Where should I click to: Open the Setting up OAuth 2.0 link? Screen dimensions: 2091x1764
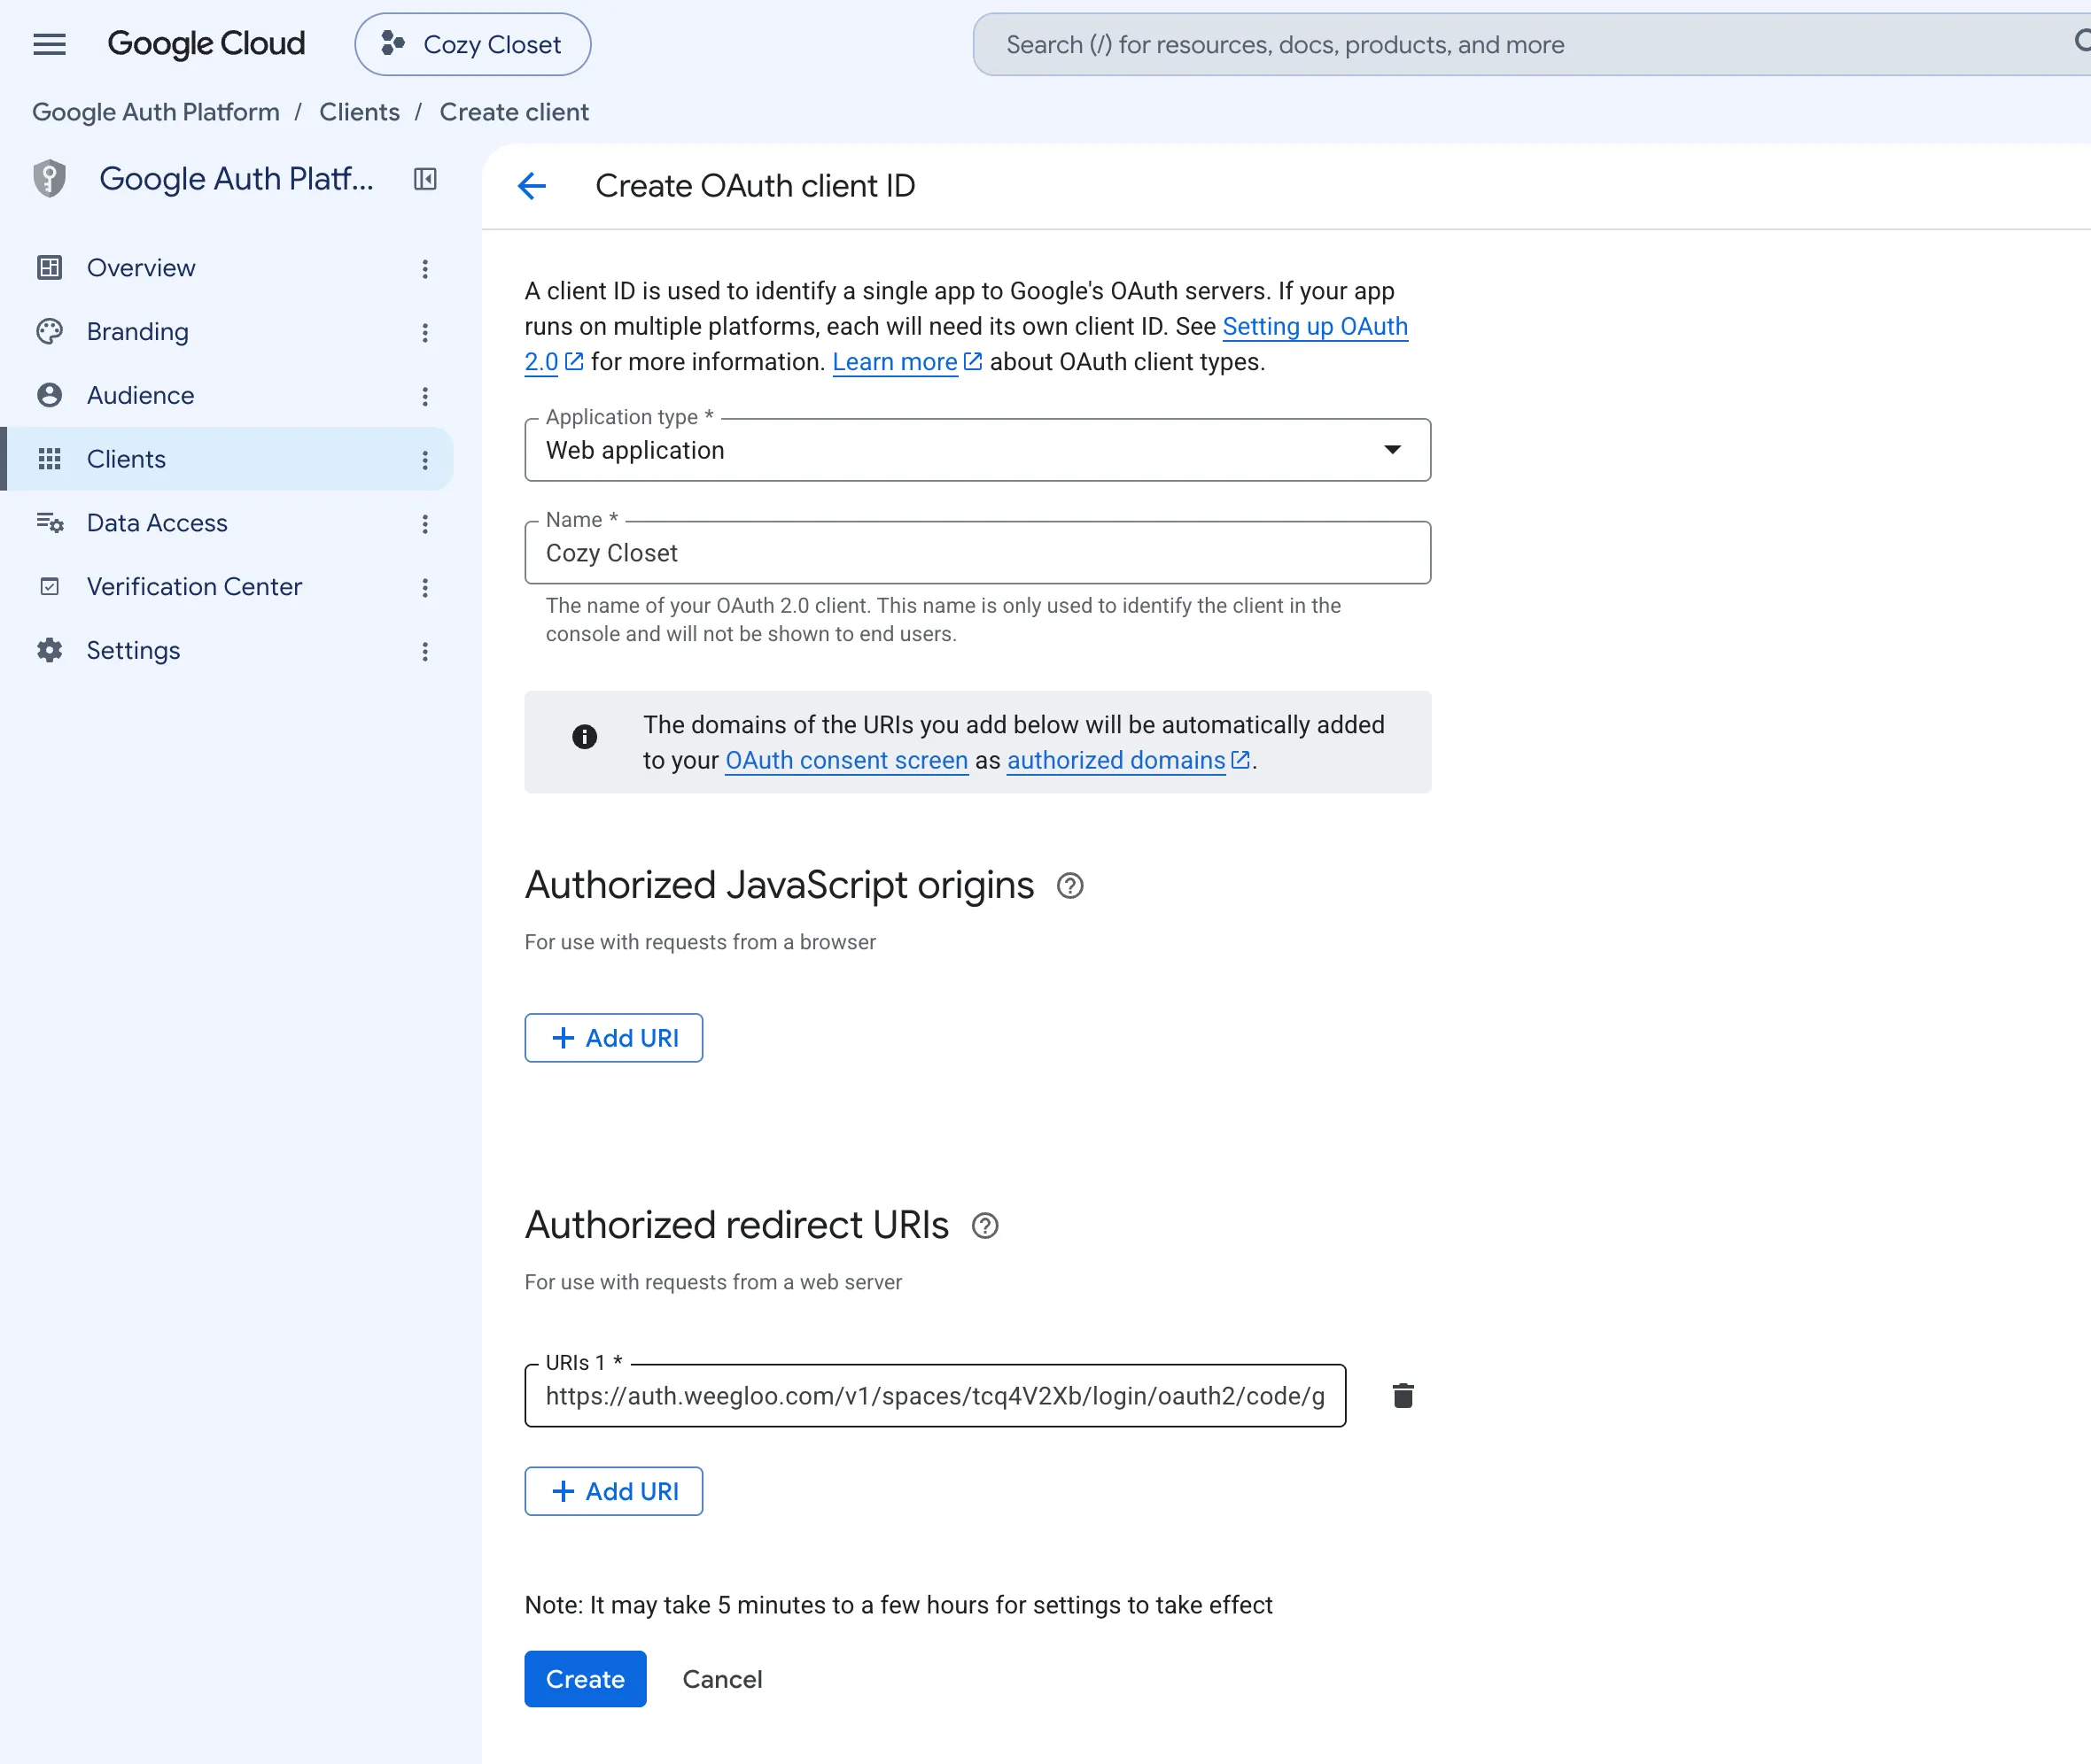[x=1315, y=327]
